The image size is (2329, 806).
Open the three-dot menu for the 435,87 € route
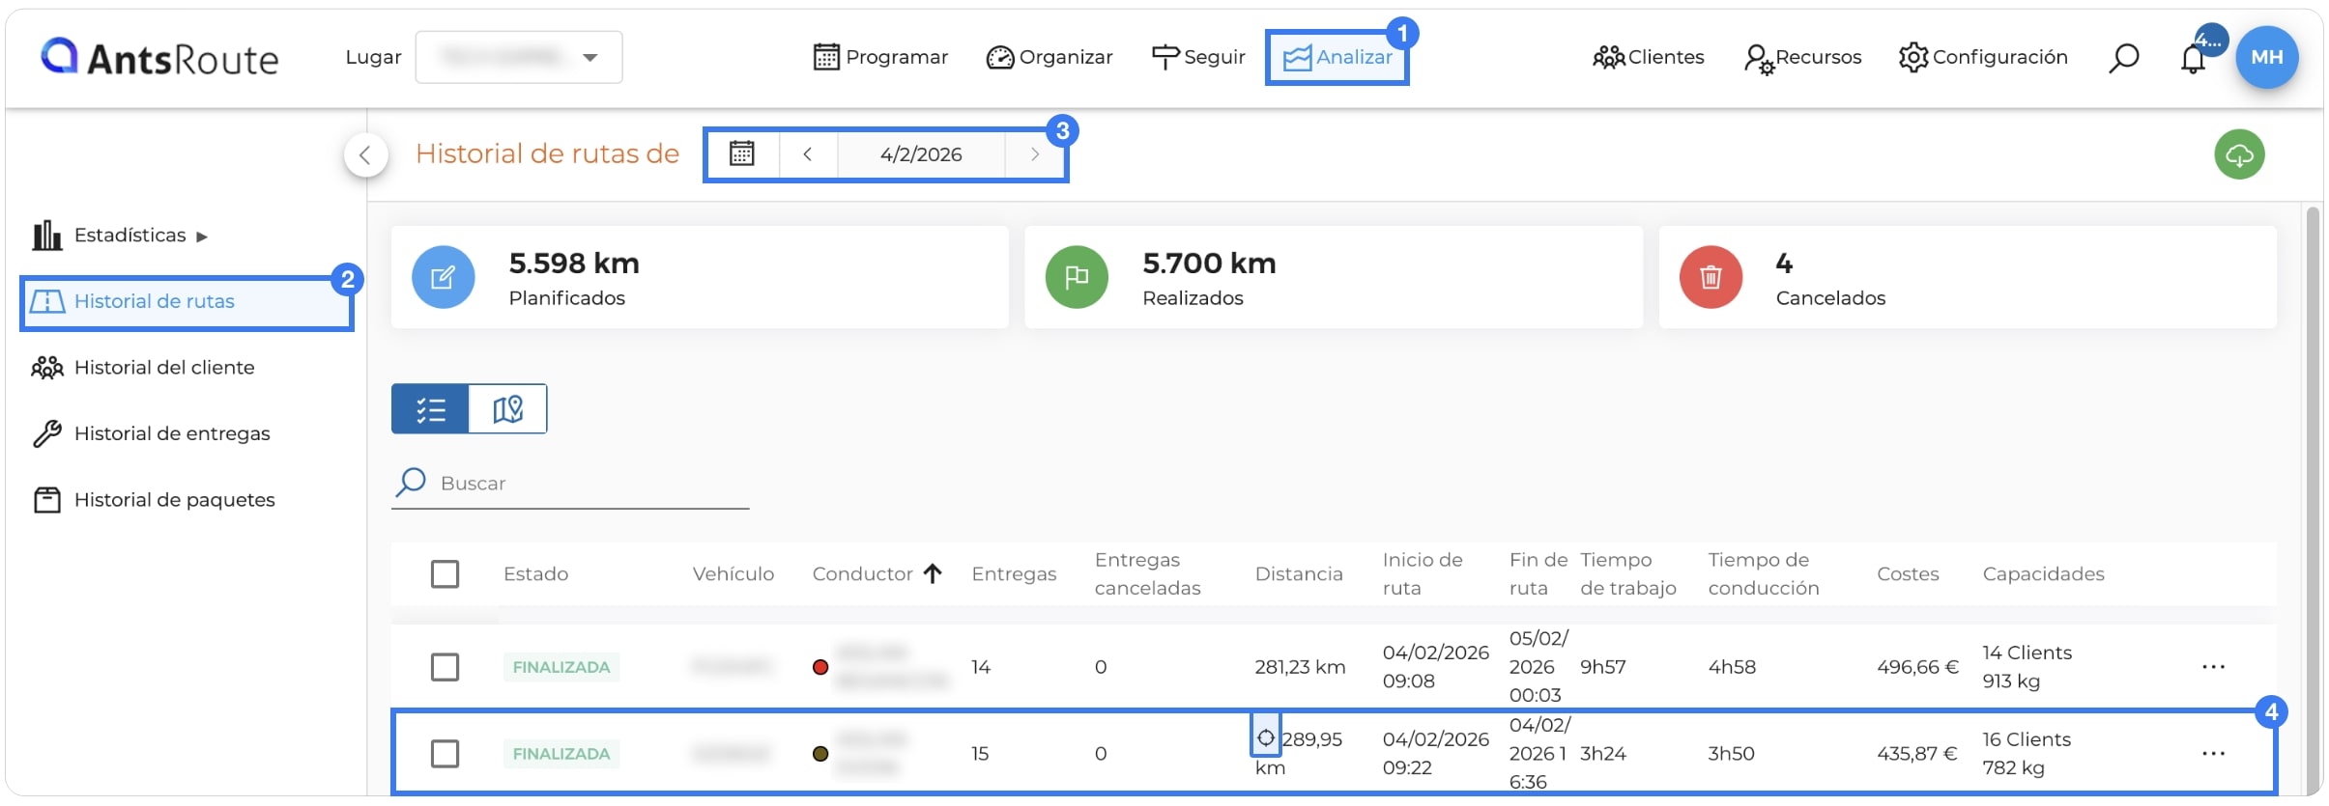(x=2213, y=754)
